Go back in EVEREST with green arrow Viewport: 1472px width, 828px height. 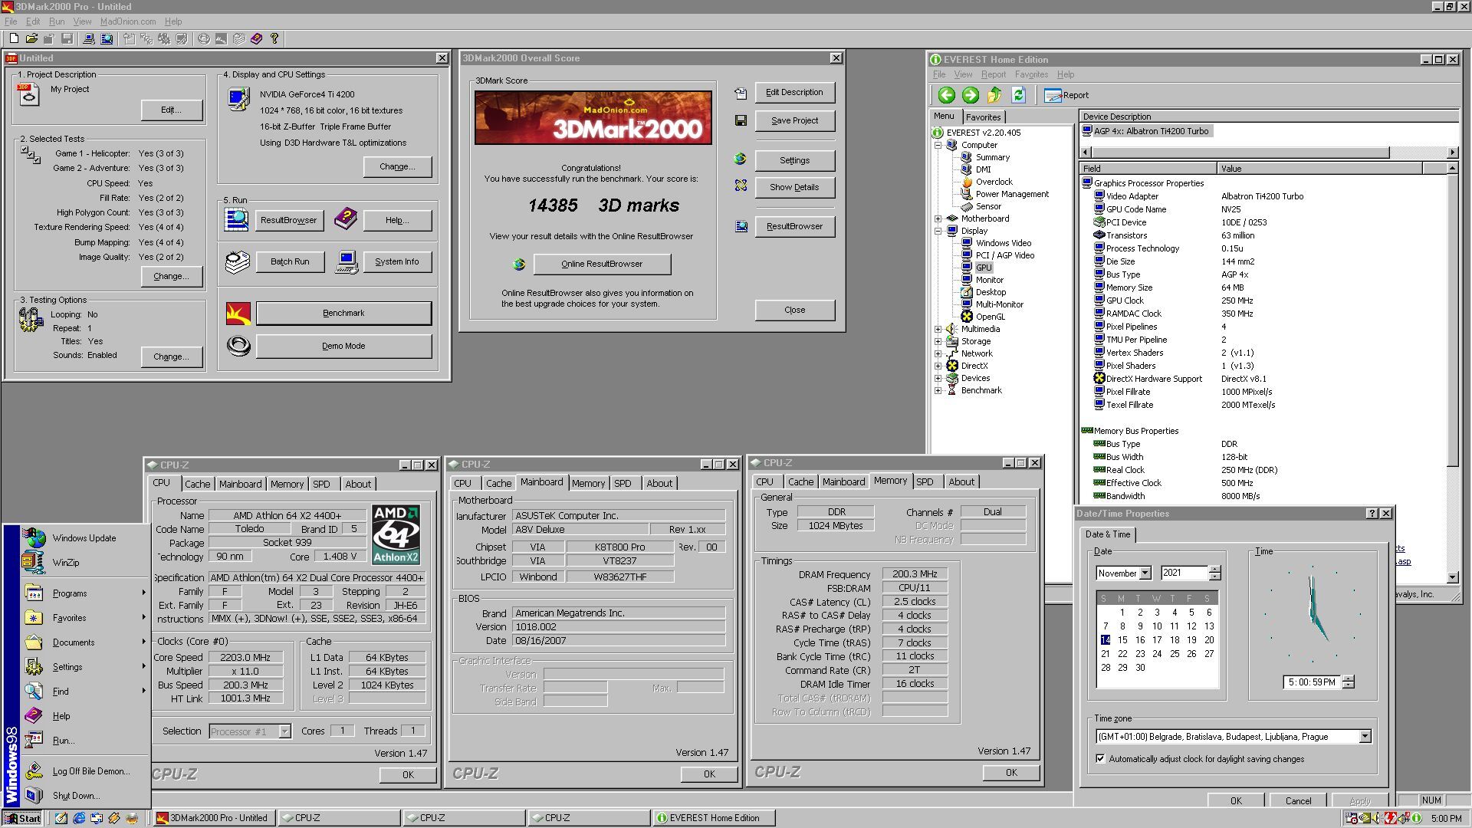tap(947, 95)
